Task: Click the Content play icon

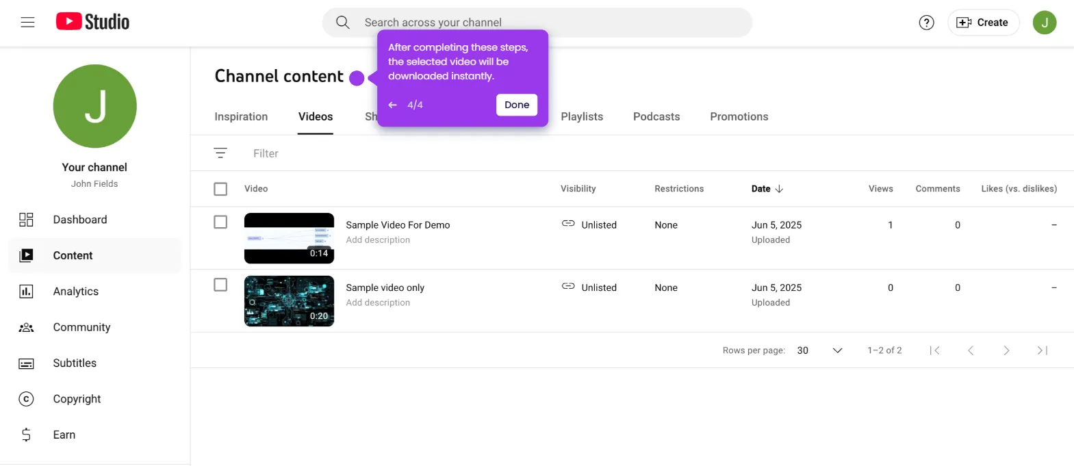Action: click(x=26, y=255)
